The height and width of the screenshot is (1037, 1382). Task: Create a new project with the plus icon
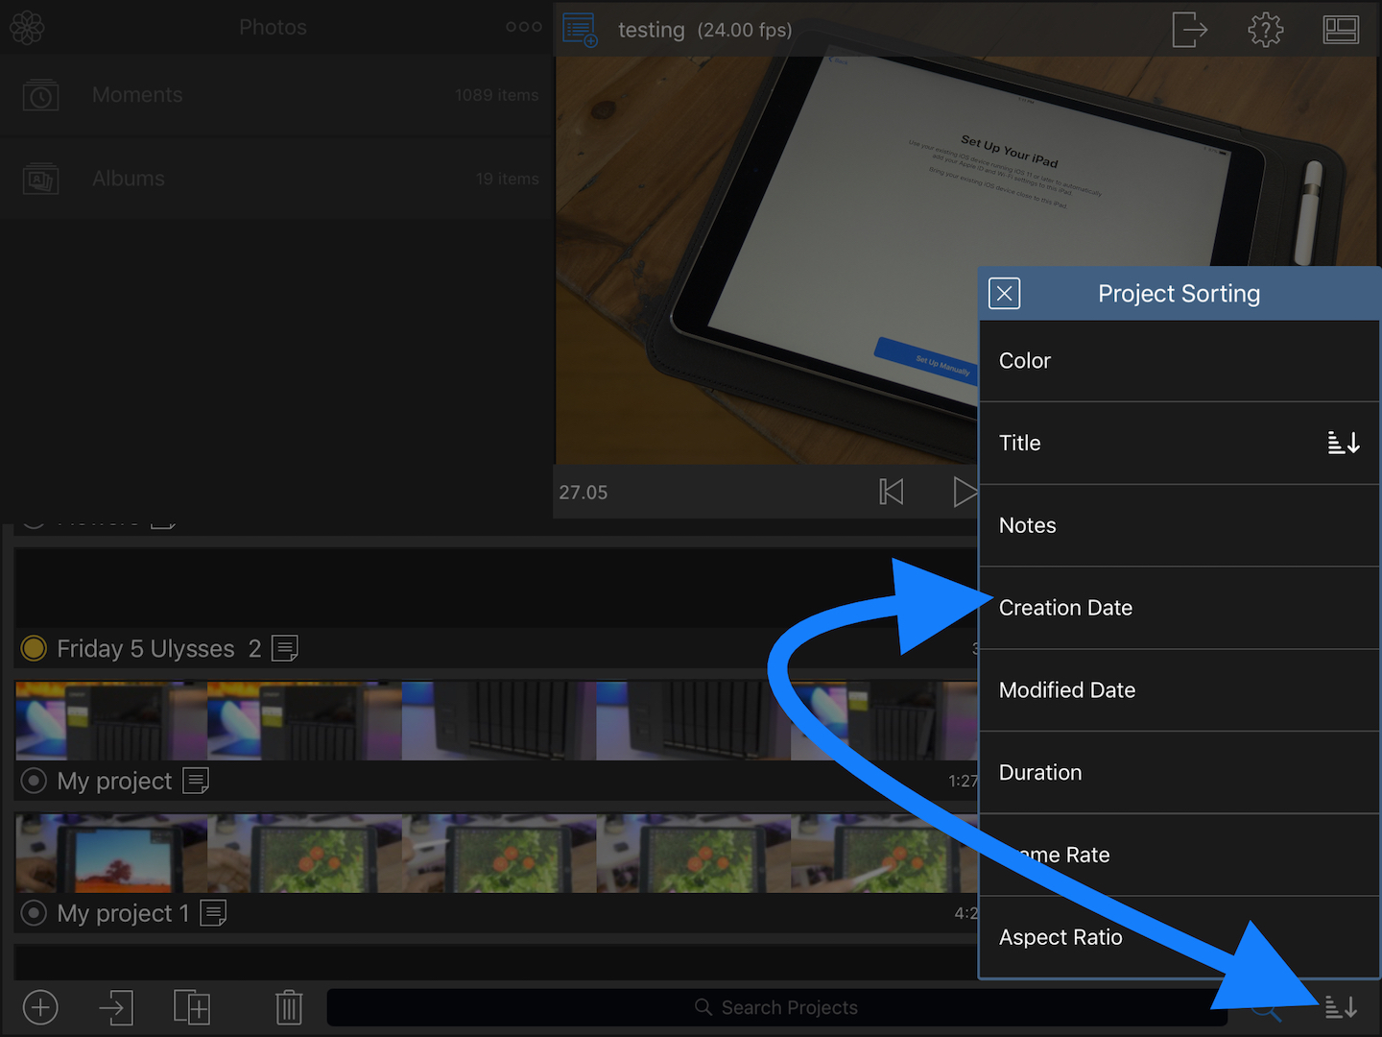(x=40, y=1007)
